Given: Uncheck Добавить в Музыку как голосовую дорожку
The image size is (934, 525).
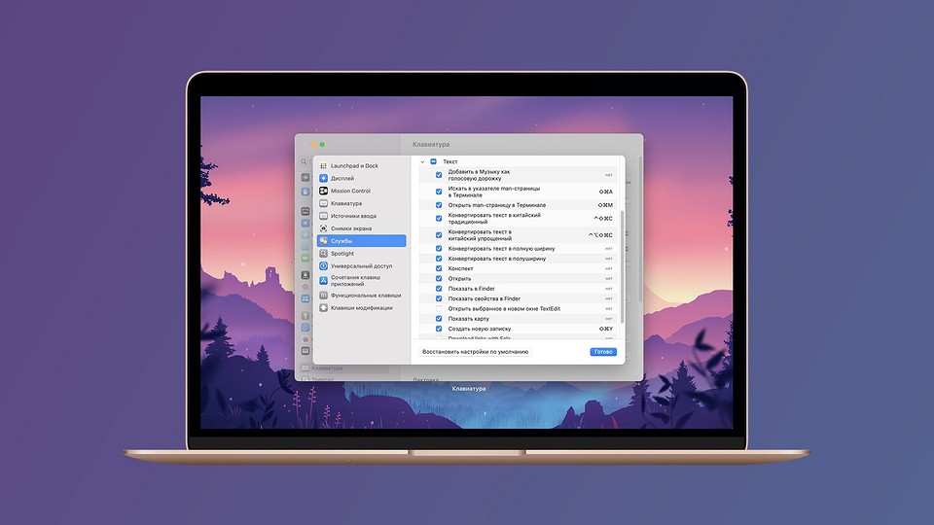Looking at the screenshot, I should click(439, 175).
